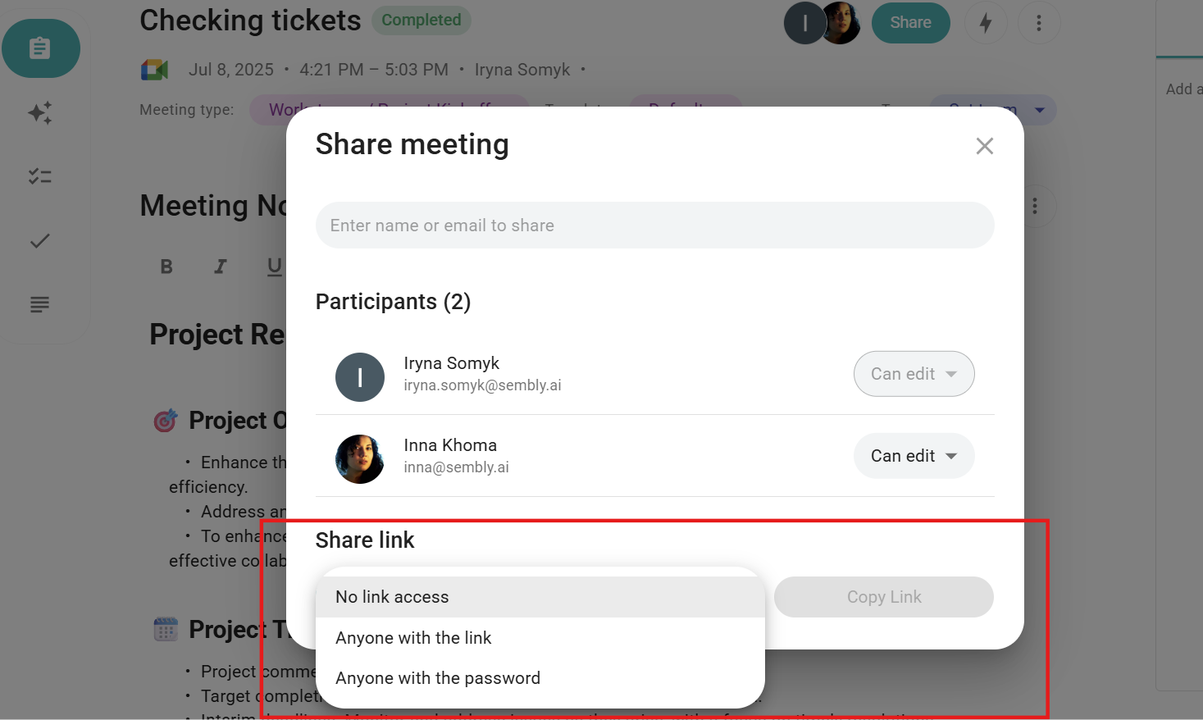Open the task checklist sidebar icon
The image size is (1203, 720).
point(40,176)
